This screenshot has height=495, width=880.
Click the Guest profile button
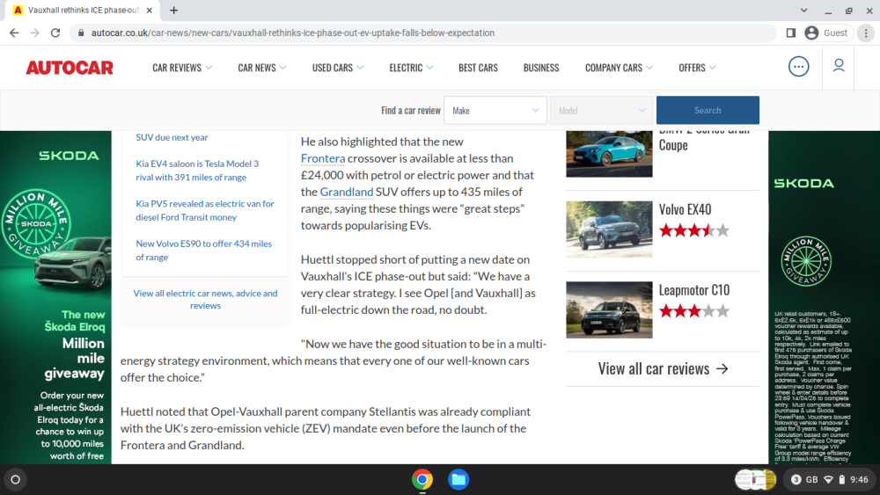click(826, 33)
